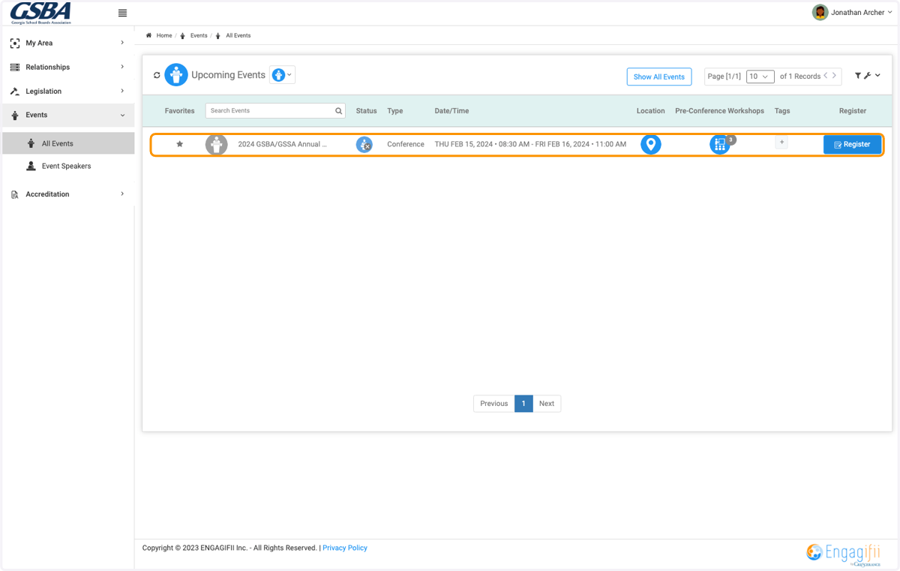
Task: Open All Events in sidebar
Action: [68, 143]
